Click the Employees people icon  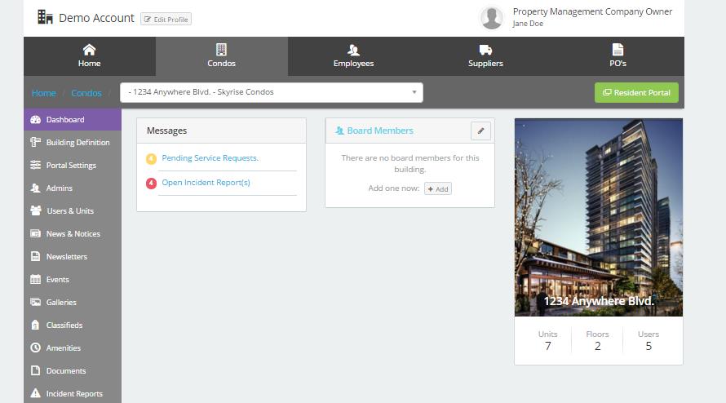tap(353, 50)
